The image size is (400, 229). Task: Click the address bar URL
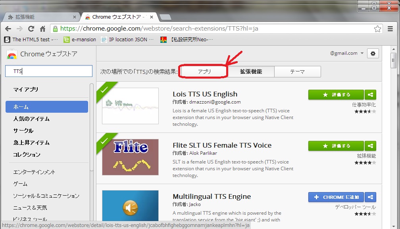159,29
